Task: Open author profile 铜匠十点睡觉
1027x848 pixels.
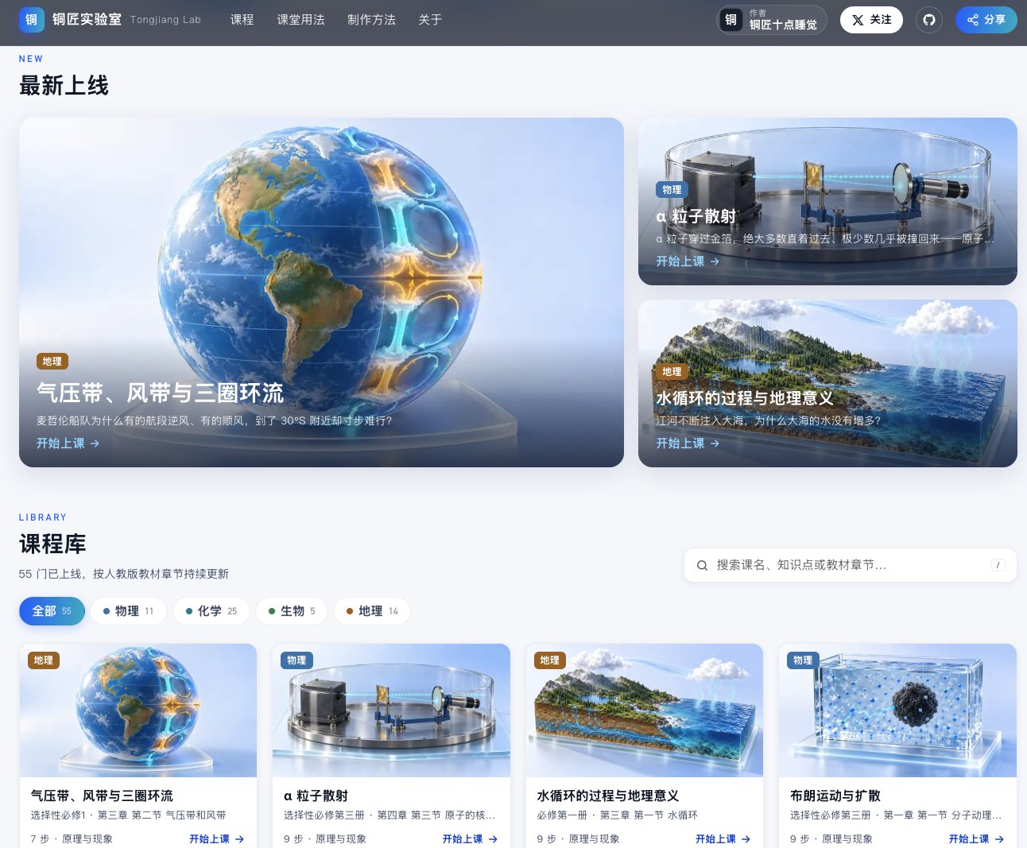Action: click(x=772, y=20)
